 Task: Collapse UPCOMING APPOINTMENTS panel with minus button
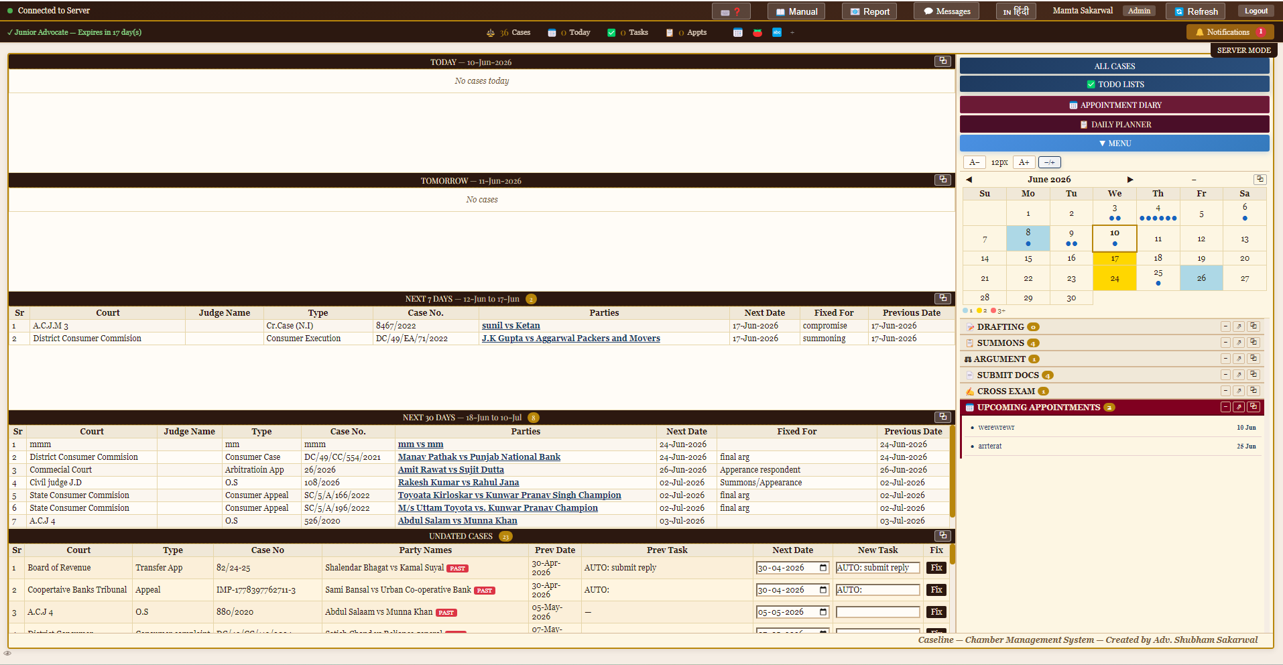[x=1225, y=407]
